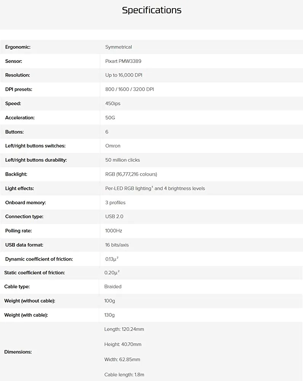Click the Per-LED RGB lighting text
Image resolution: width=303 pixels, height=381 pixels.
[128, 188]
